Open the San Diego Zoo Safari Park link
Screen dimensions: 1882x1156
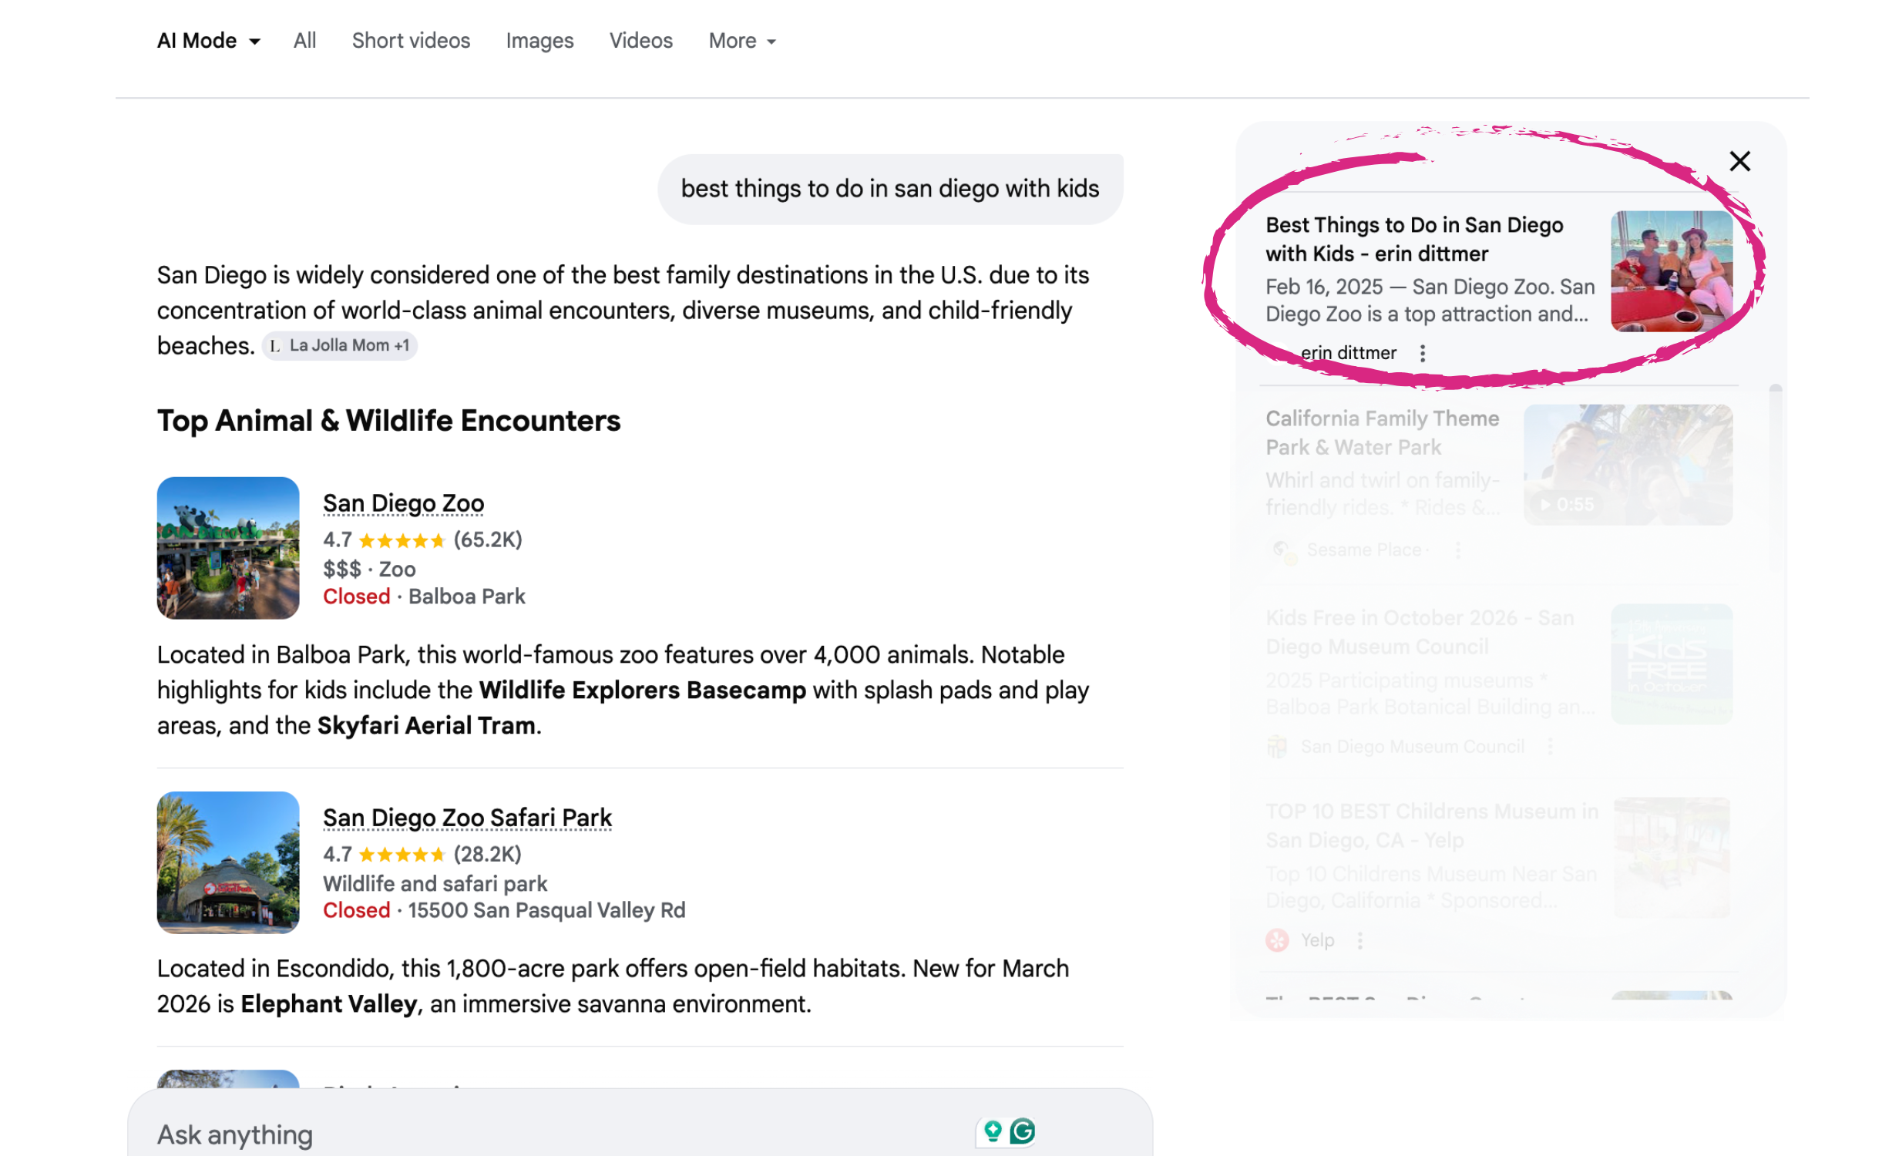(467, 818)
